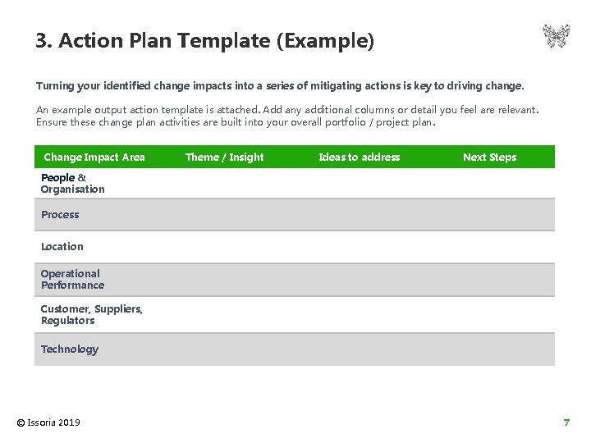This screenshot has width=591, height=443.
Task: Click the butterfly logo icon
Action: (556, 36)
